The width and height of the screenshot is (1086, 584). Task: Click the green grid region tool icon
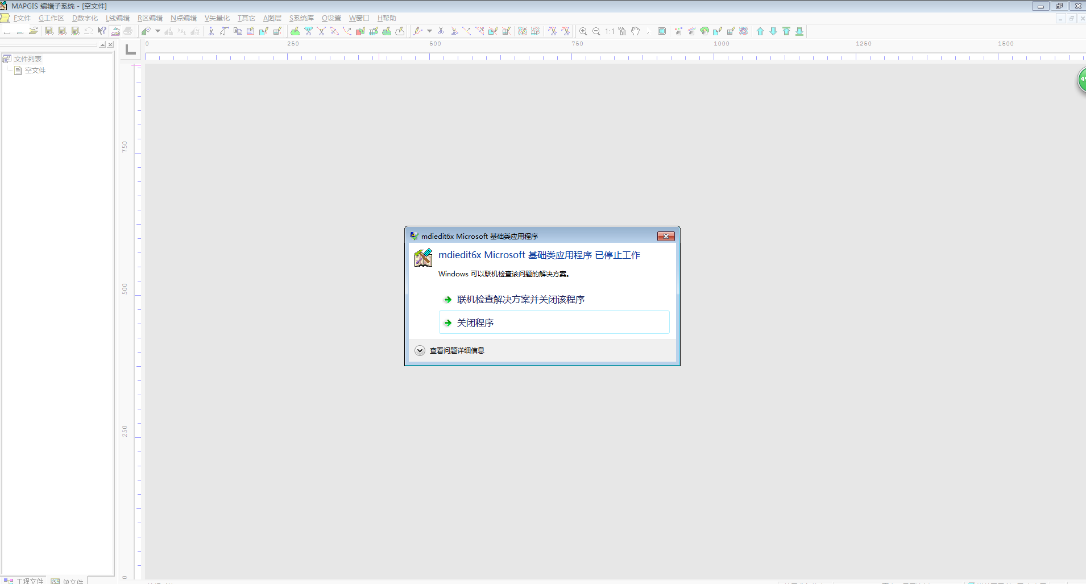tap(374, 31)
